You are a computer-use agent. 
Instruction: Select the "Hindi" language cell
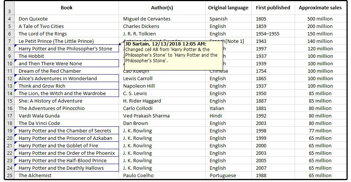[x=216, y=116]
